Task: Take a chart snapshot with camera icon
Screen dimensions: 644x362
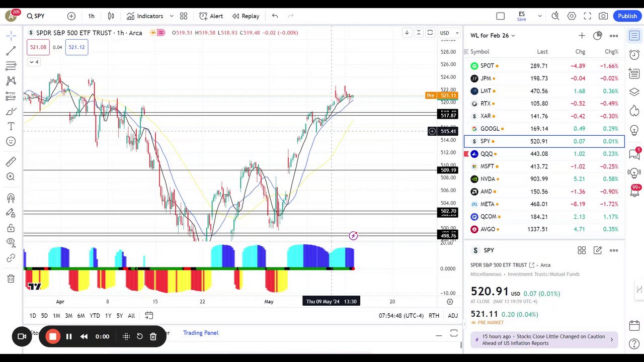Action: pyautogui.click(x=603, y=16)
